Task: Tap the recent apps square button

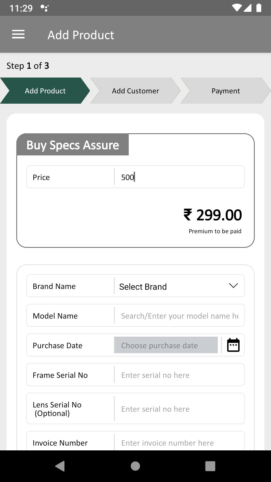Action: pos(210,466)
